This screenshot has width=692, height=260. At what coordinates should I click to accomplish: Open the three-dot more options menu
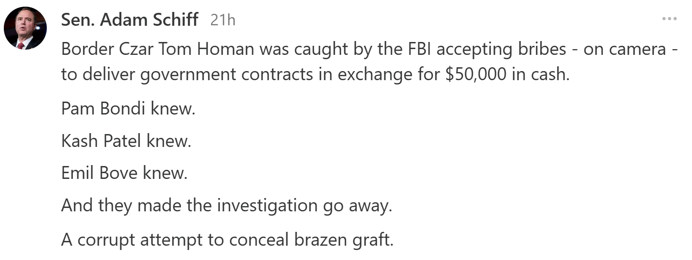pos(669,19)
